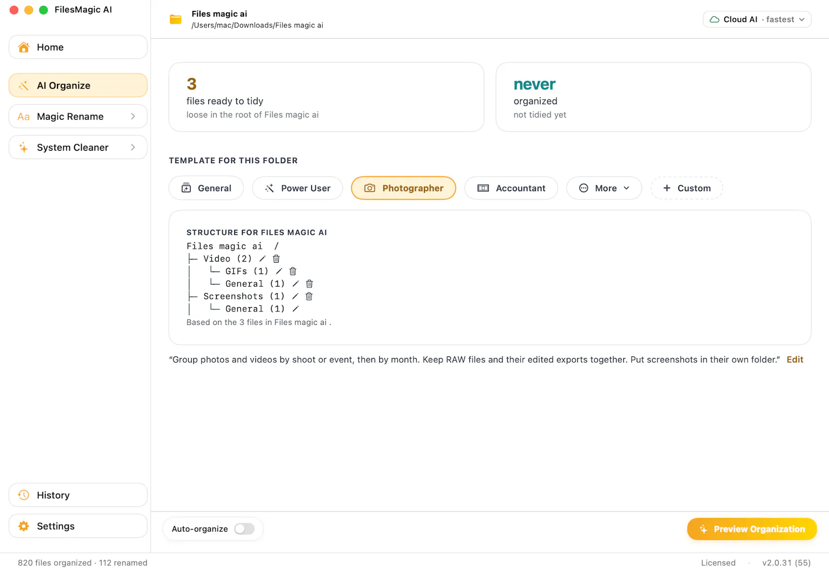
Task: Click the "never organized" status card
Action: [653, 97]
